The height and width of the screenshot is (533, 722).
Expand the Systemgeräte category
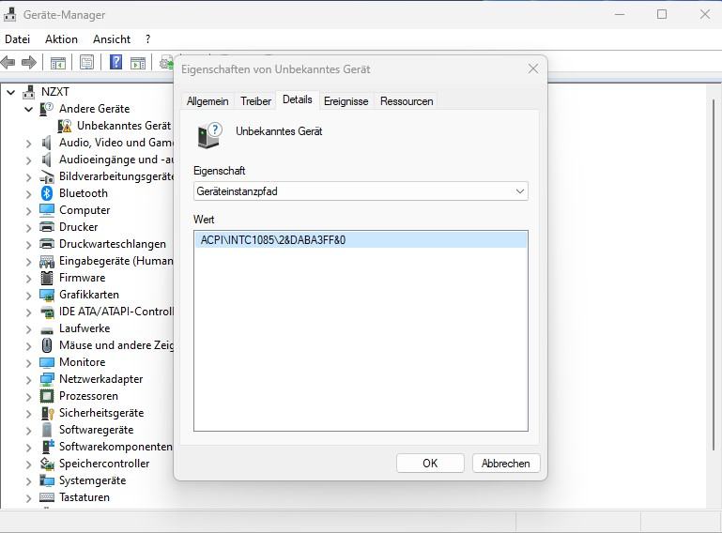point(28,481)
